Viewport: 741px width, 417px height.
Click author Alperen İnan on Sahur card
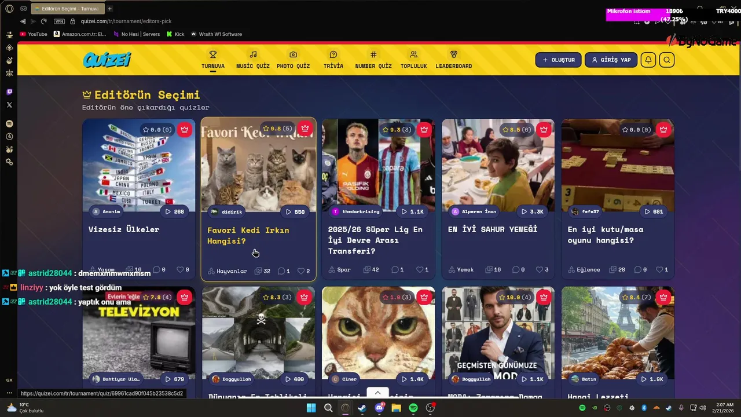point(474,212)
